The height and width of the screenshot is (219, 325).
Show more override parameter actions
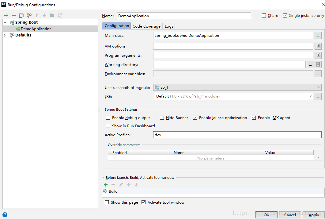318,158
